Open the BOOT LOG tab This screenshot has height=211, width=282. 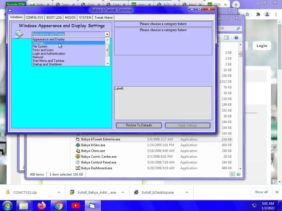54,17
